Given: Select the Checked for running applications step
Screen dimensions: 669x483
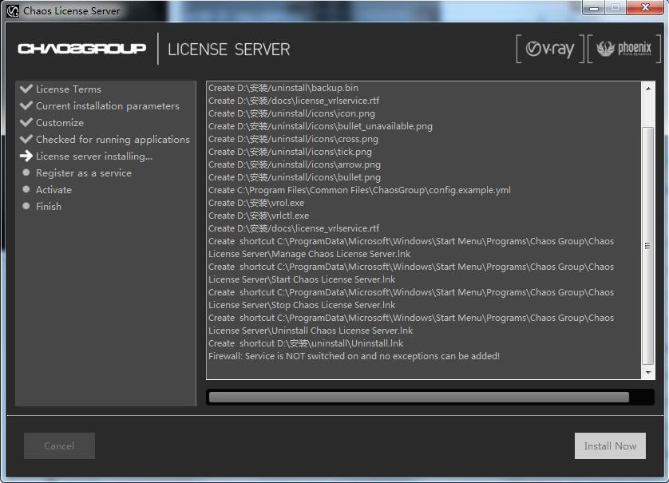Looking at the screenshot, I should pyautogui.click(x=113, y=140).
